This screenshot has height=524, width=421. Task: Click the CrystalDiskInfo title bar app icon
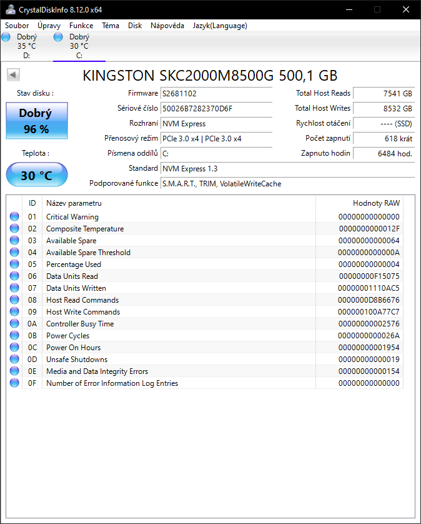tap(11, 9)
